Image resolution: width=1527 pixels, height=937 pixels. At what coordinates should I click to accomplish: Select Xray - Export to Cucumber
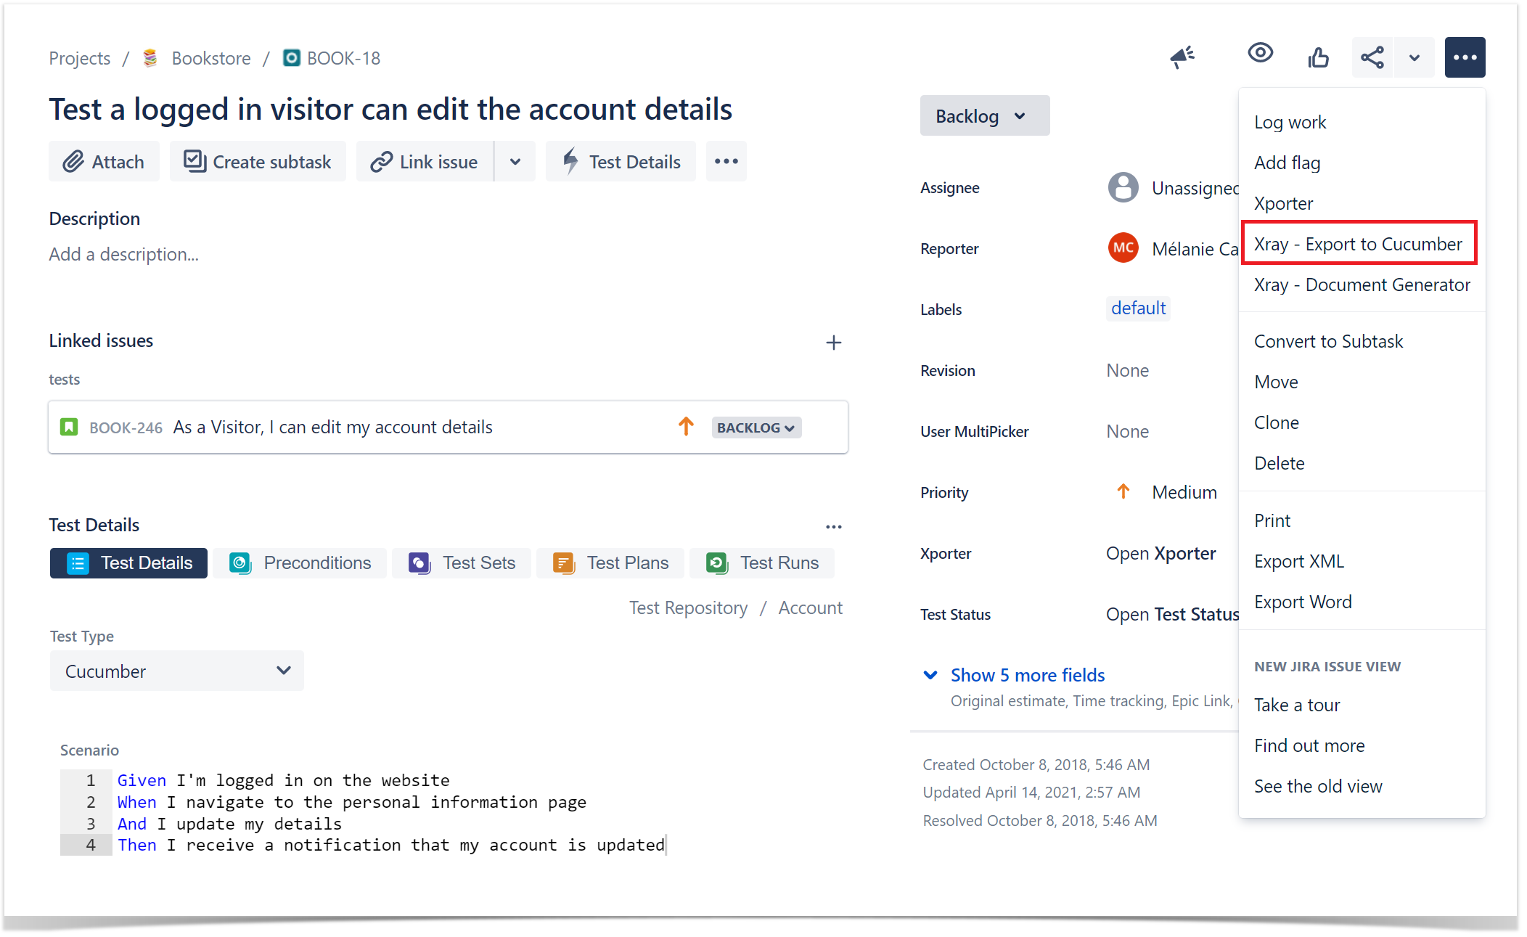pyautogui.click(x=1359, y=244)
